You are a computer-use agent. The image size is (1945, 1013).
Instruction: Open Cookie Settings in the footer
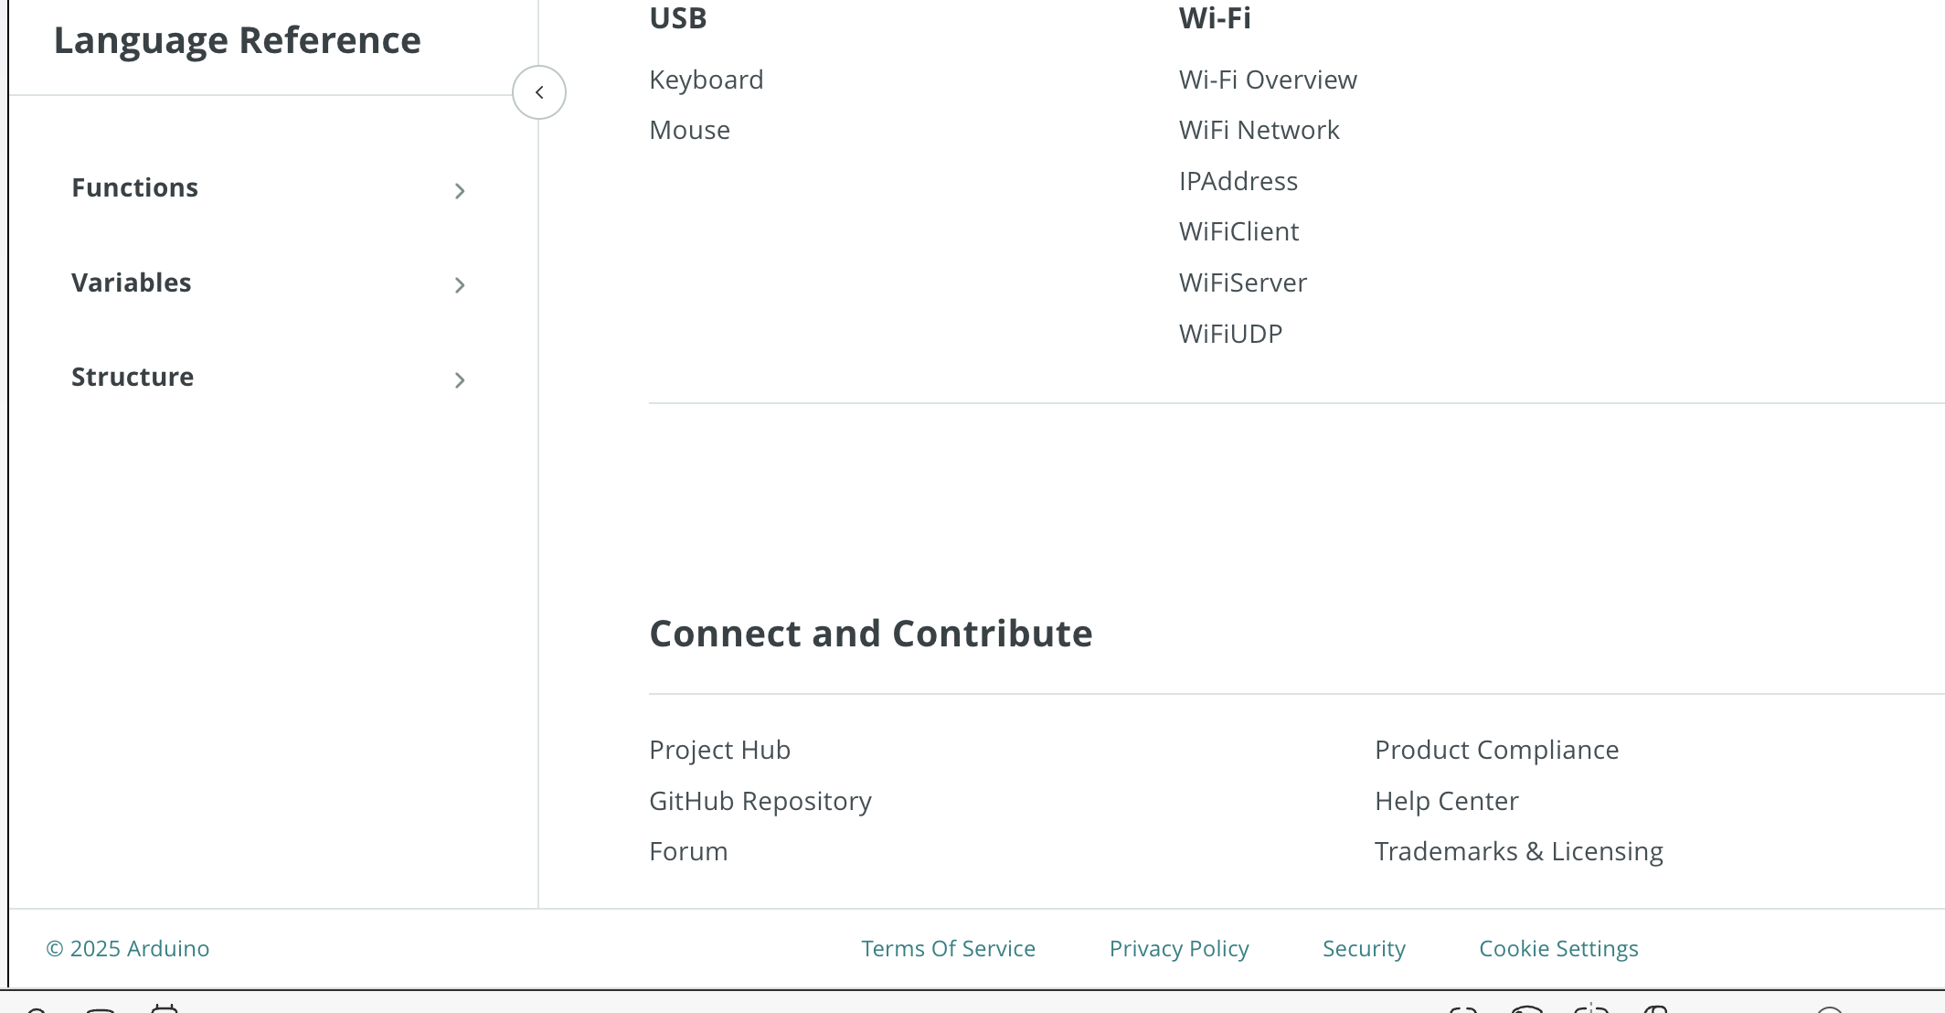click(x=1558, y=949)
